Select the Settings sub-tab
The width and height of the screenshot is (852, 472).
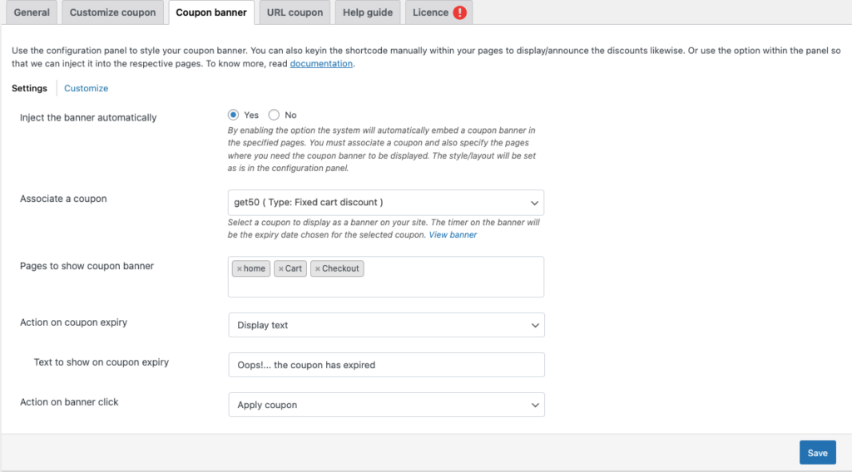point(29,88)
